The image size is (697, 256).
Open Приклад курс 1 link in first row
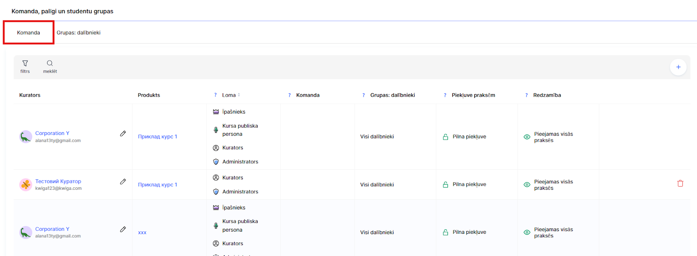(157, 137)
